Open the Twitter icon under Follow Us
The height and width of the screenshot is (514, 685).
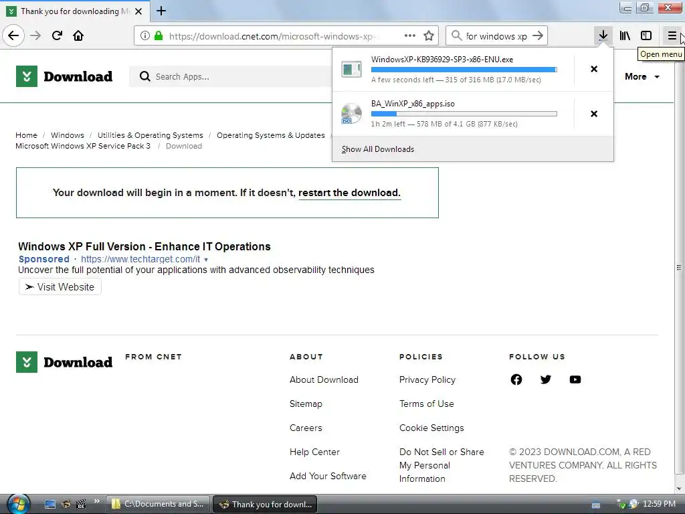tap(546, 379)
